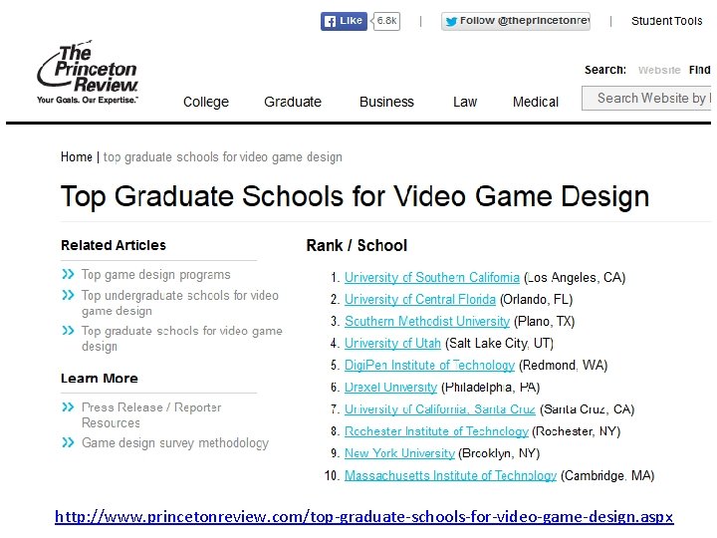Select the Website search option

659,70
